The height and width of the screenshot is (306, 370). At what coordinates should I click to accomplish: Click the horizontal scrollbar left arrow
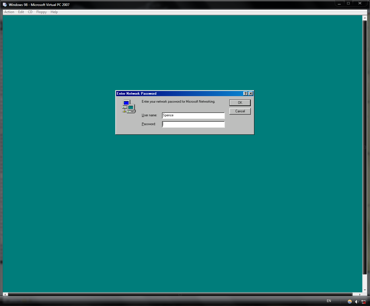5,295
